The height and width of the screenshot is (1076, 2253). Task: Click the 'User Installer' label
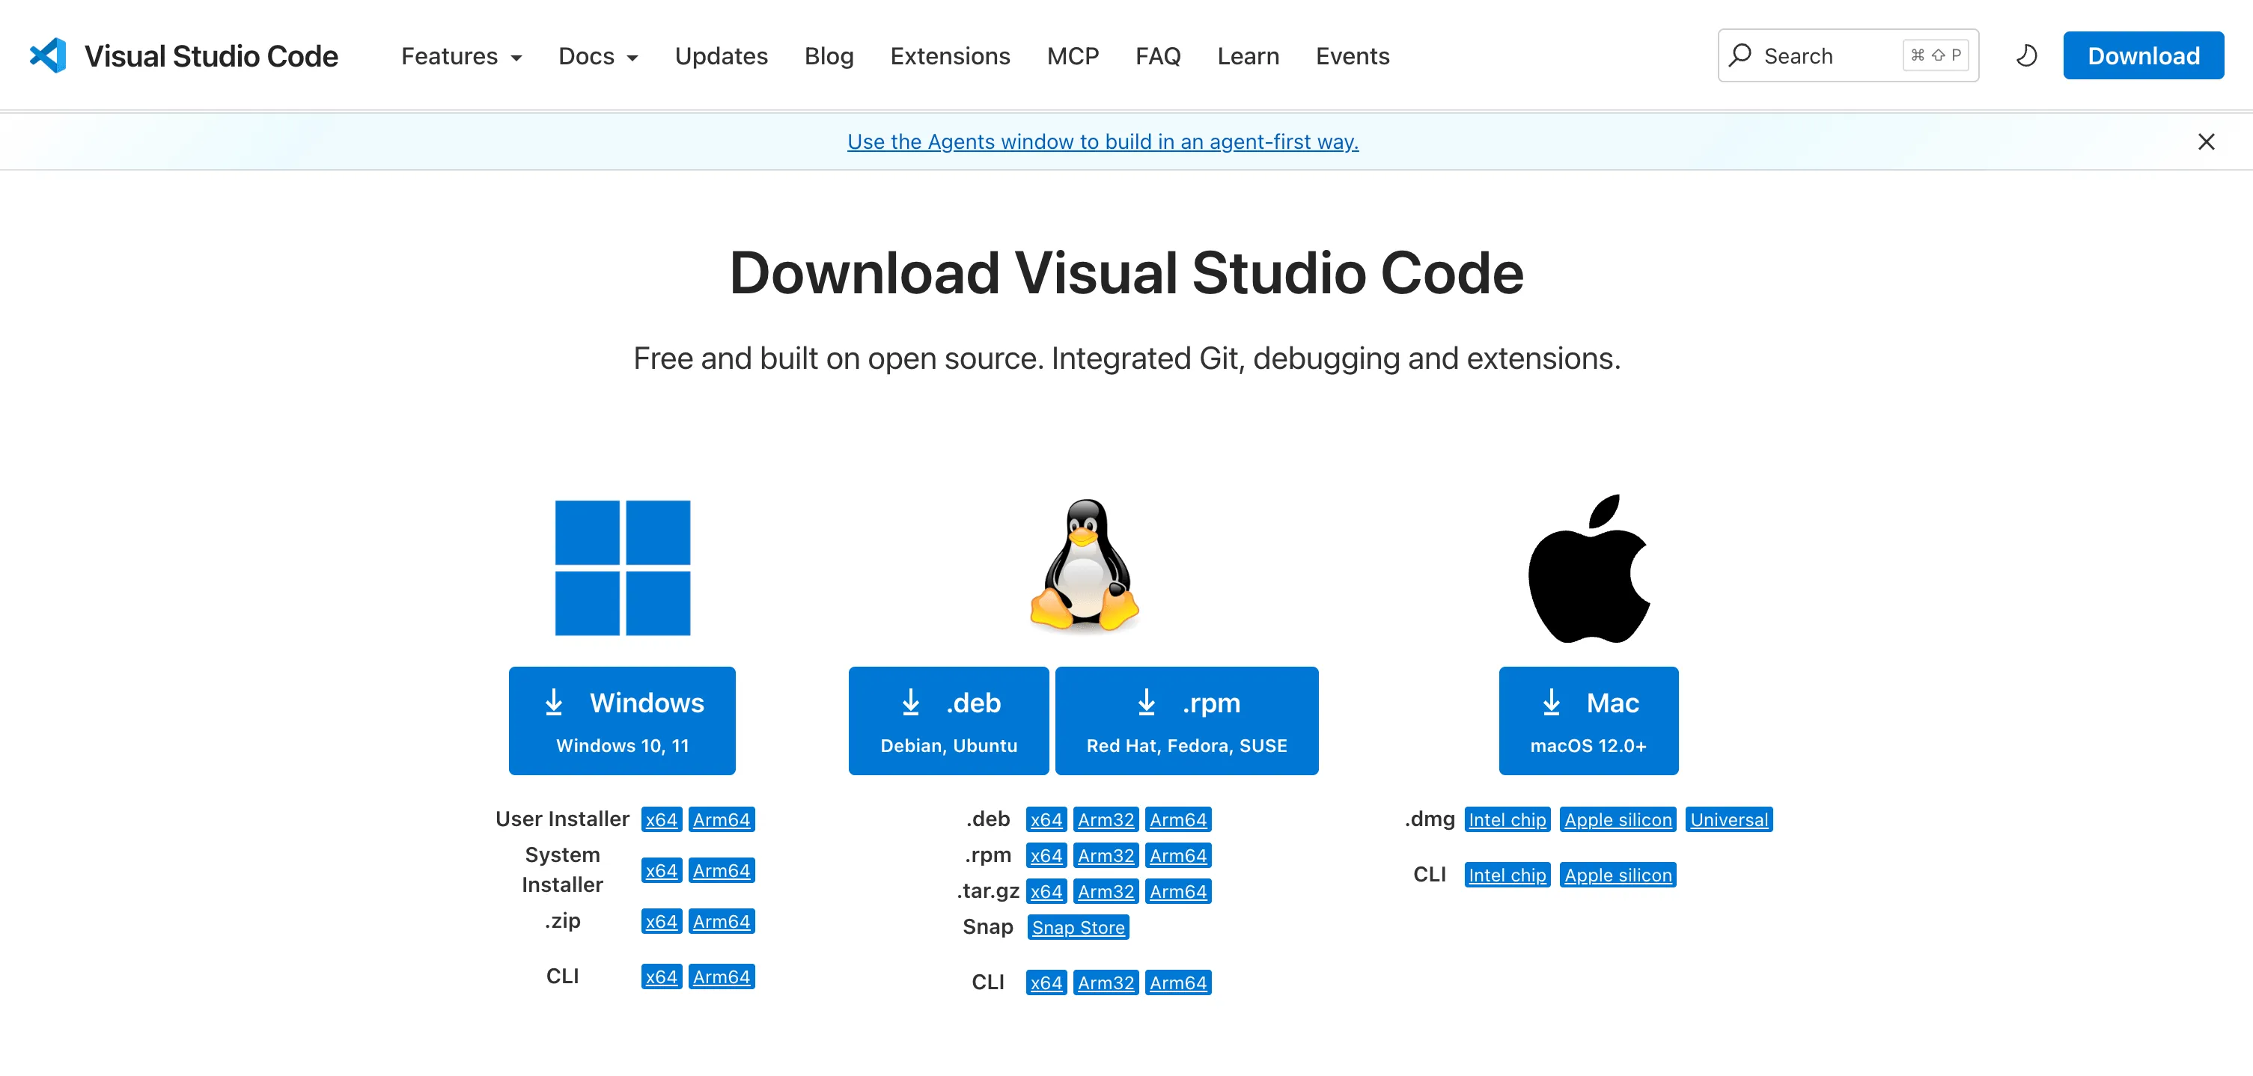[561, 819]
